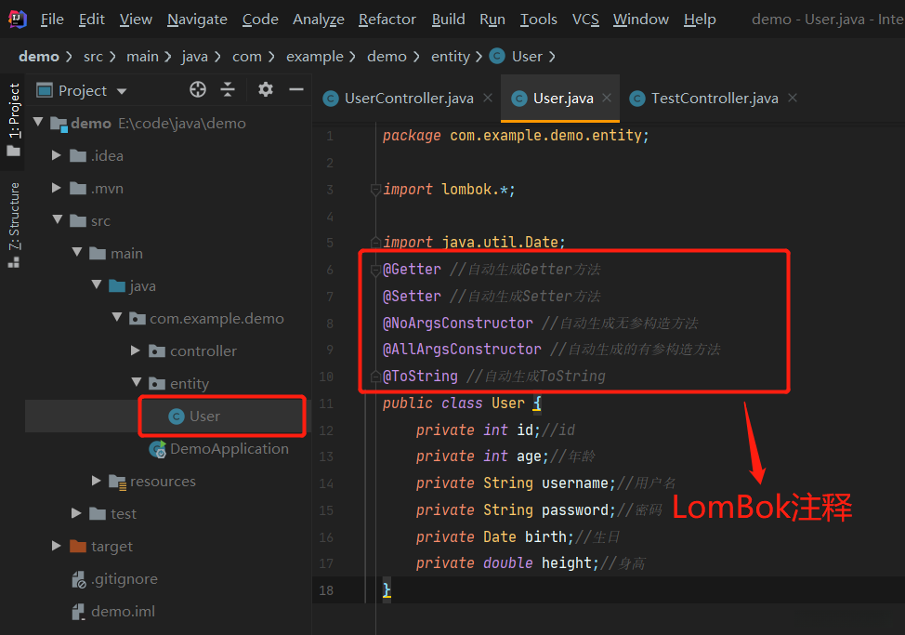Collapse the main folder
The height and width of the screenshot is (635, 905).
77,252
